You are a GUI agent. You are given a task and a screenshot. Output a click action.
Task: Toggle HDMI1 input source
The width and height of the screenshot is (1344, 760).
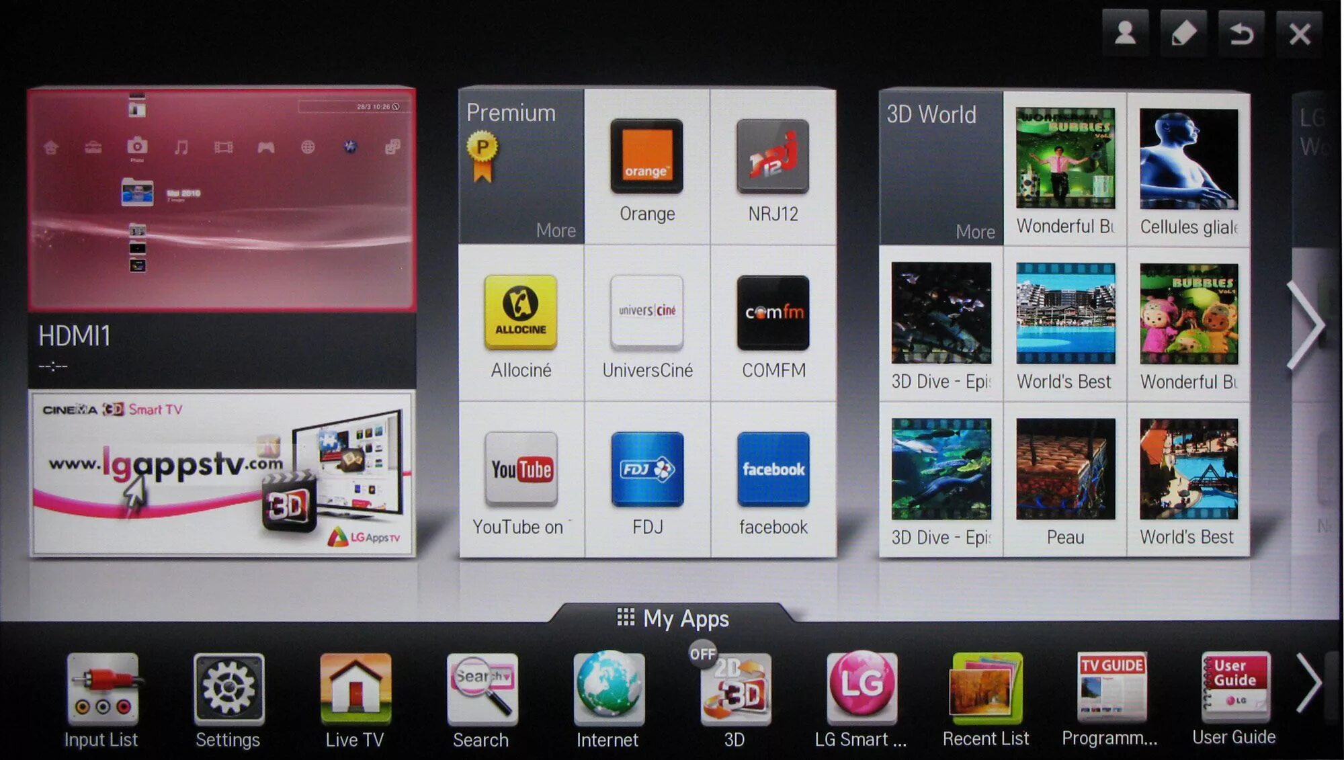[222, 194]
